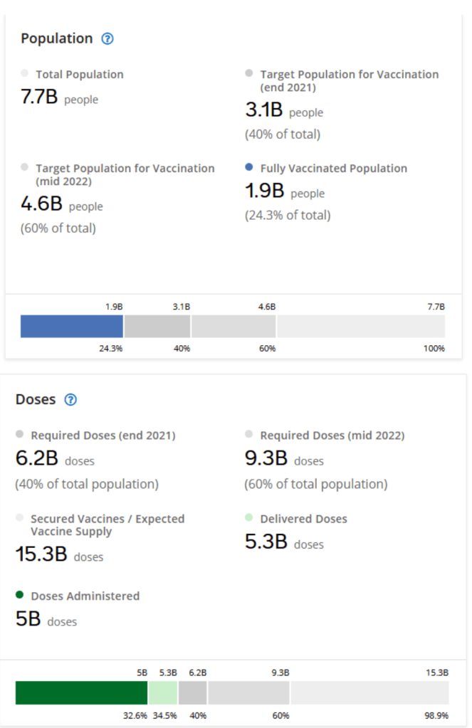Click the 9.3B segment of doses bar

[x=248, y=692]
